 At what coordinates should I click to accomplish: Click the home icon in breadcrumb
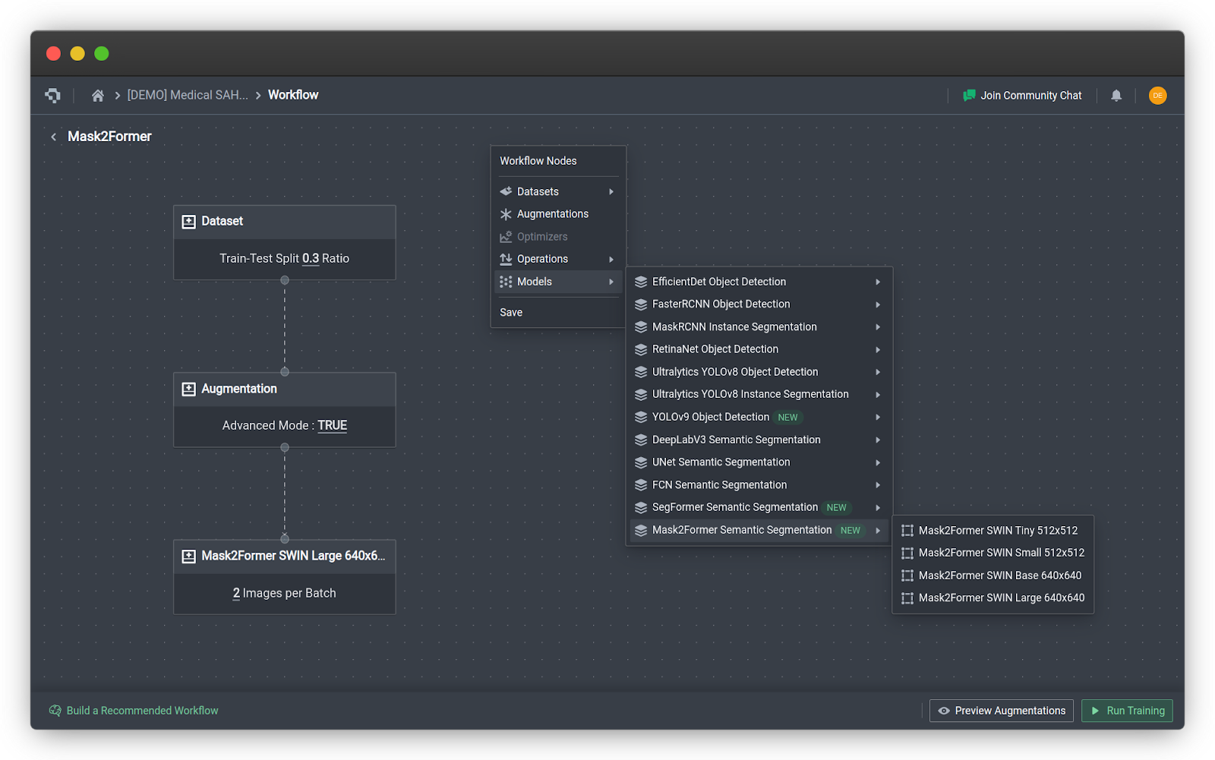click(98, 96)
